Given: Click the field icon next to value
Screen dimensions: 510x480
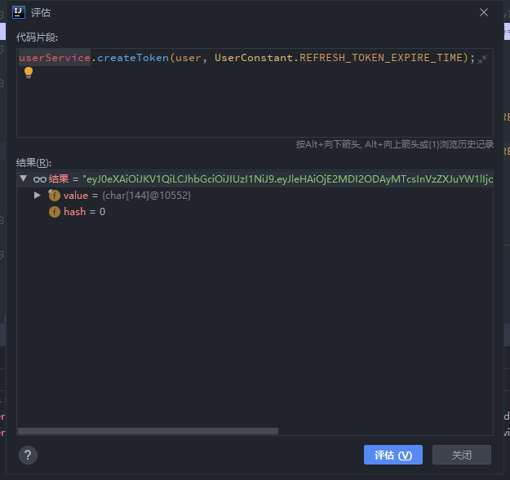Looking at the screenshot, I should [x=55, y=196].
